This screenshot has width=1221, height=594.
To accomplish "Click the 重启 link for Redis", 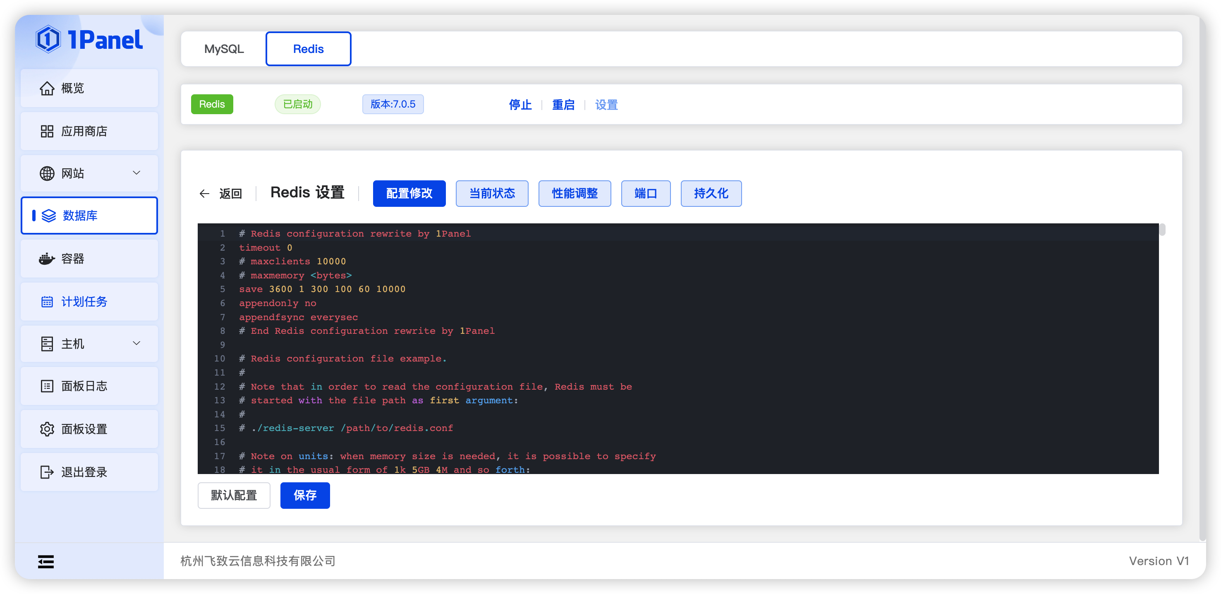I will point(563,105).
